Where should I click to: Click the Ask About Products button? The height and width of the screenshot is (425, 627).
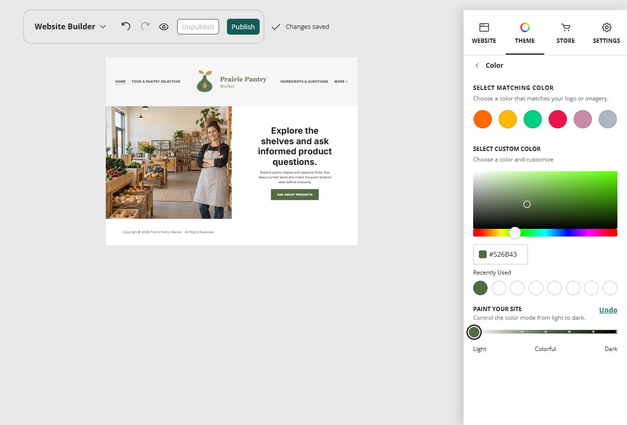point(295,195)
